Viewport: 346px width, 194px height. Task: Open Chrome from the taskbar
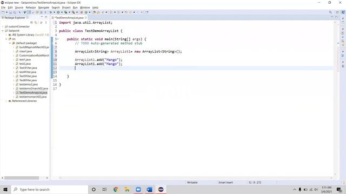tap(116, 189)
